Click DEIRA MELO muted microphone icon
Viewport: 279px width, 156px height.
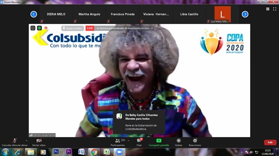42,21
